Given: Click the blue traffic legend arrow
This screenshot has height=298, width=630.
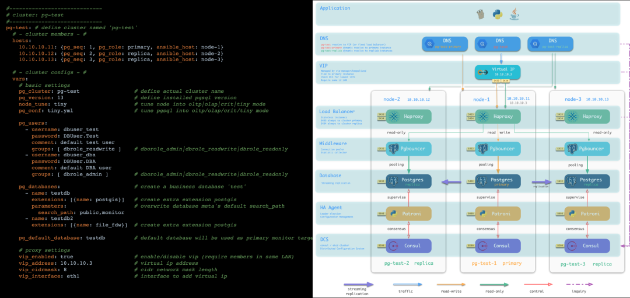Looking at the screenshot, I should pos(407,284).
